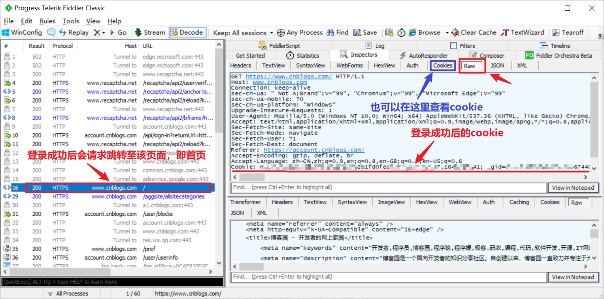Image resolution: width=604 pixels, height=299 pixels.
Task: Select request SyntaxView inspector tab
Action: pyautogui.click(x=310, y=65)
